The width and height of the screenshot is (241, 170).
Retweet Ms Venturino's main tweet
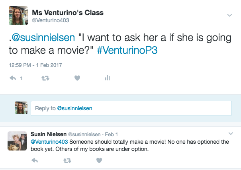pos(45,78)
